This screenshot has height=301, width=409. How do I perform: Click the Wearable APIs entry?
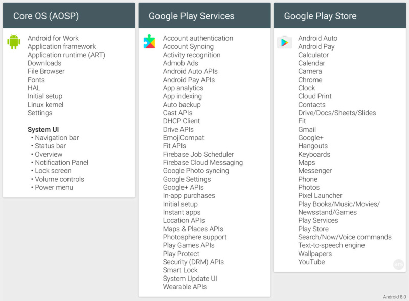[x=185, y=287]
